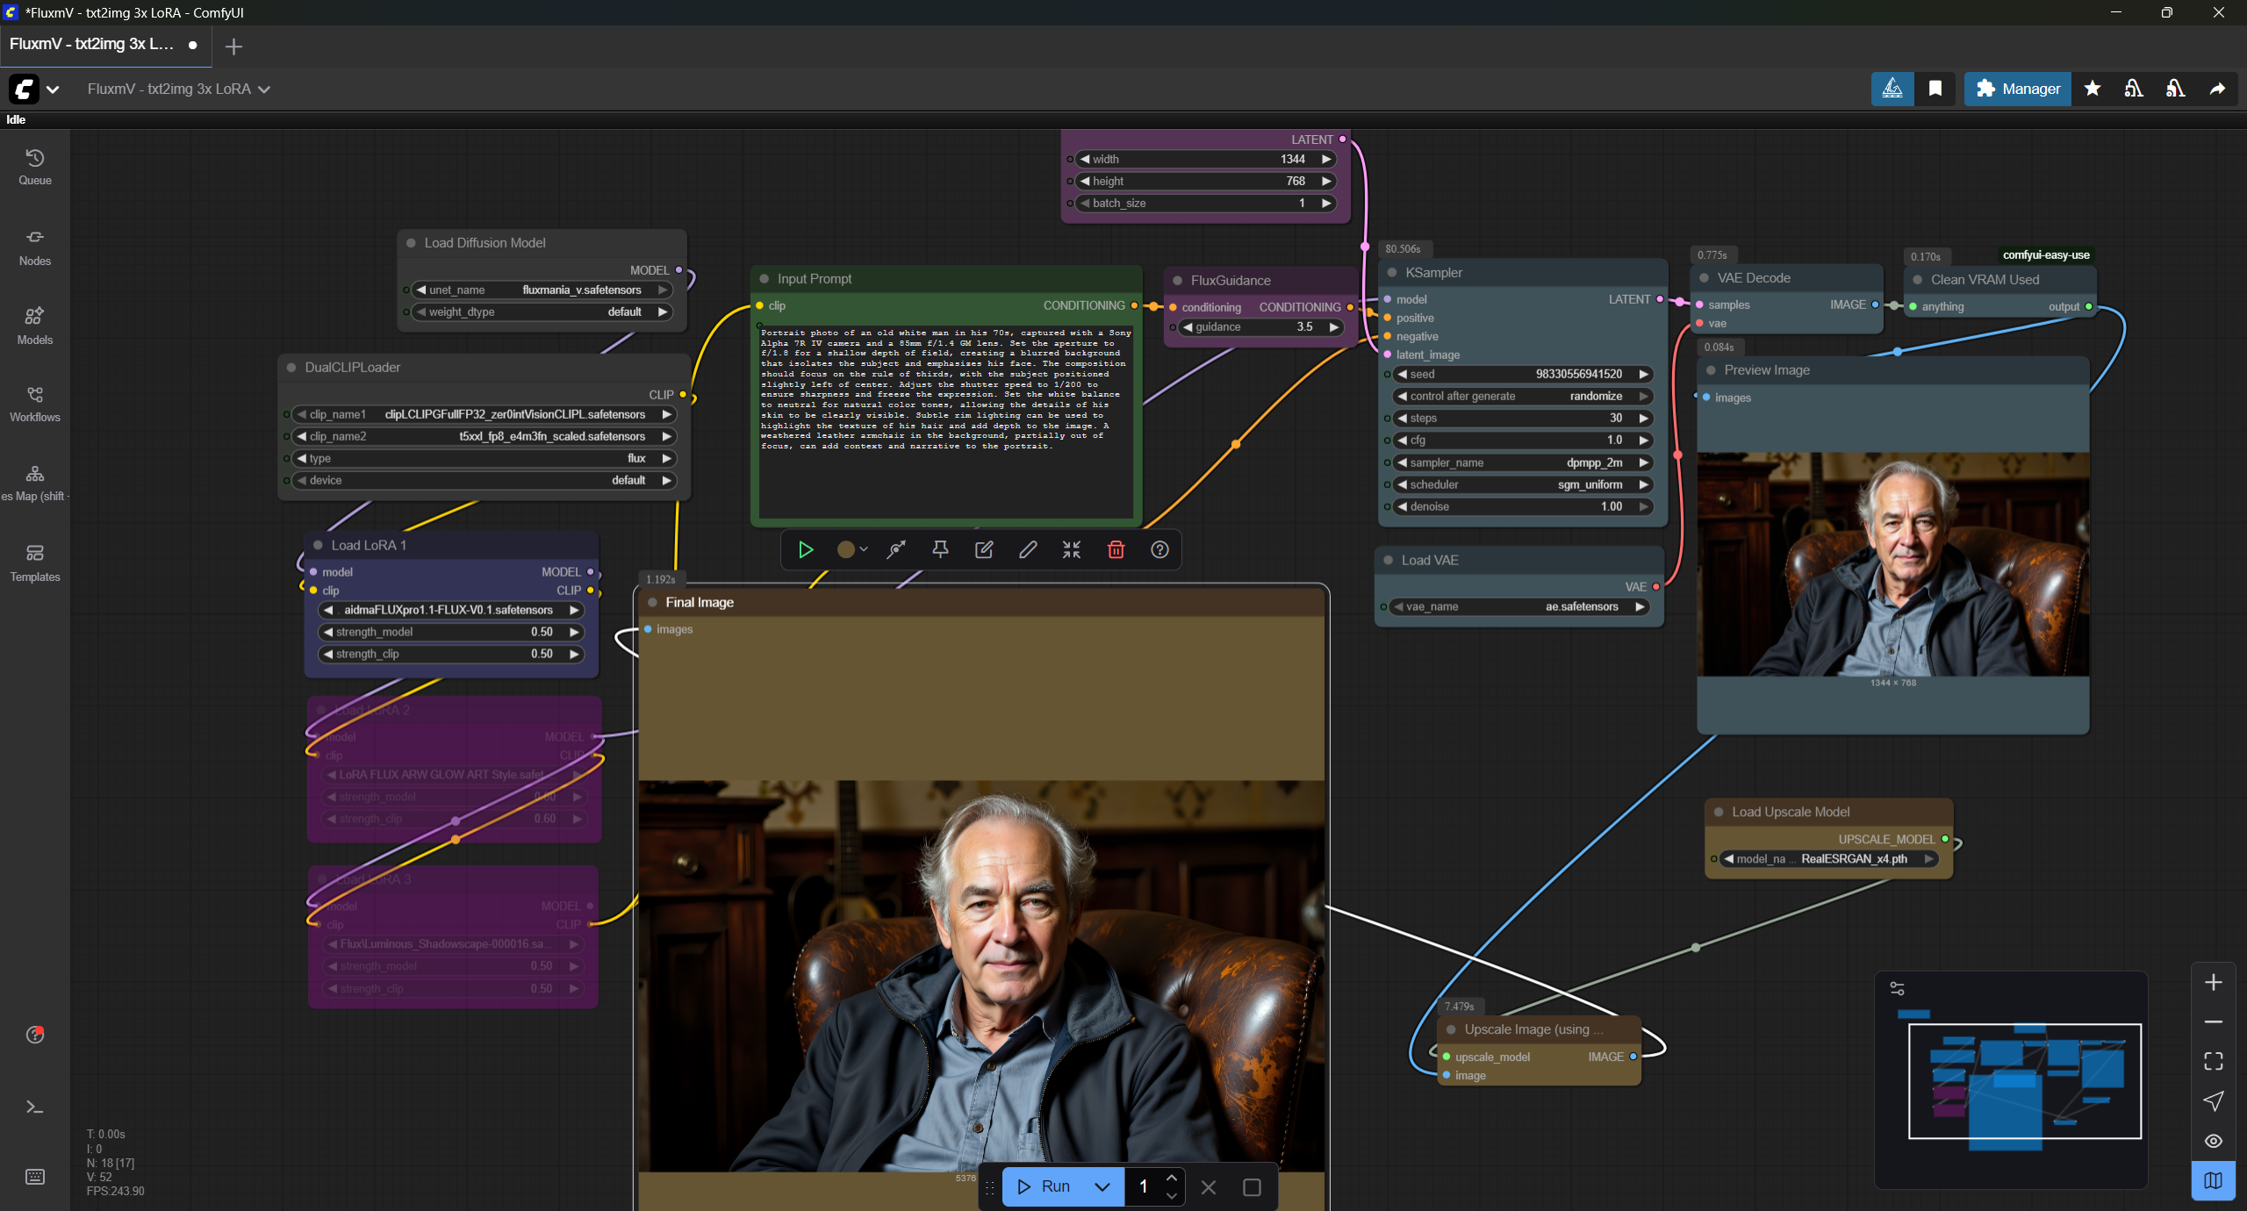Click the Run button
The width and height of the screenshot is (2247, 1211).
pos(1045,1187)
